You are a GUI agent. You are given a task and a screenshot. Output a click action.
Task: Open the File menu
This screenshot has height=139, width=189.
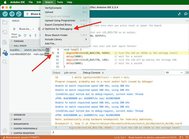pyautogui.click(x=31, y=2)
